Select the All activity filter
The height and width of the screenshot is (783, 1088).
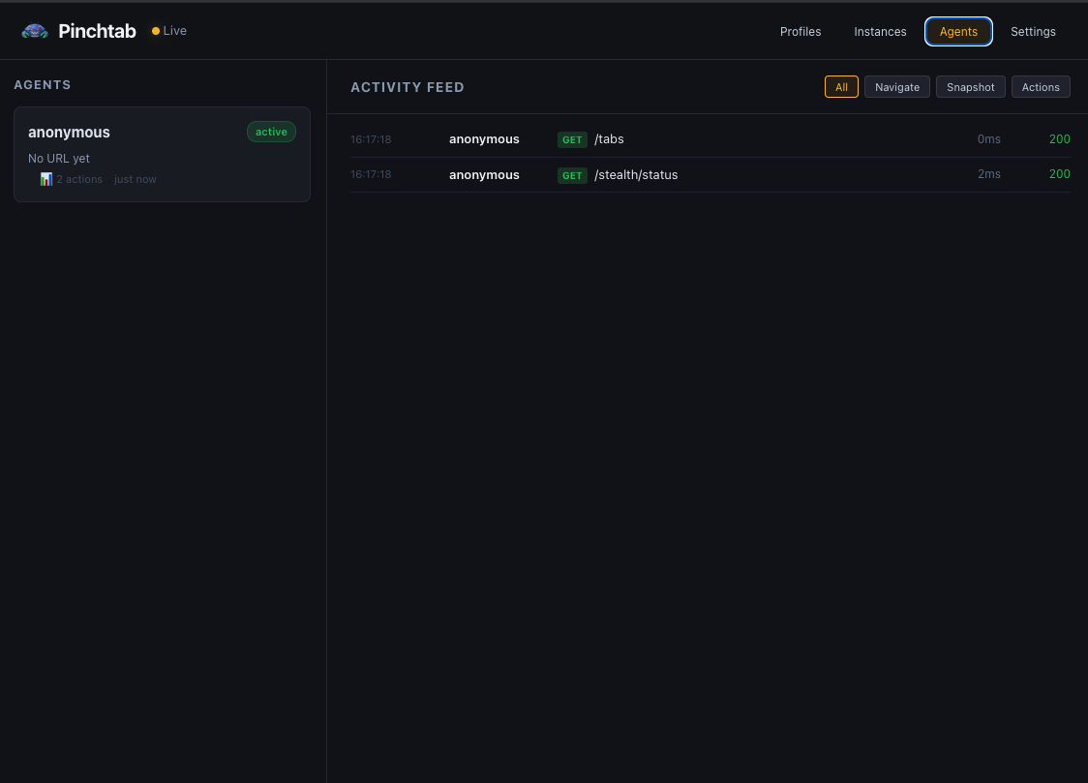coord(841,86)
